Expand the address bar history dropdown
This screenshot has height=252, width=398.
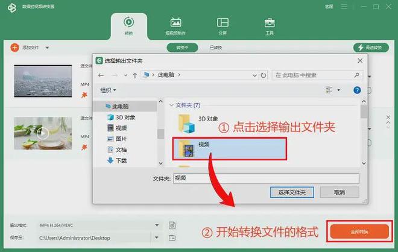click(x=254, y=75)
